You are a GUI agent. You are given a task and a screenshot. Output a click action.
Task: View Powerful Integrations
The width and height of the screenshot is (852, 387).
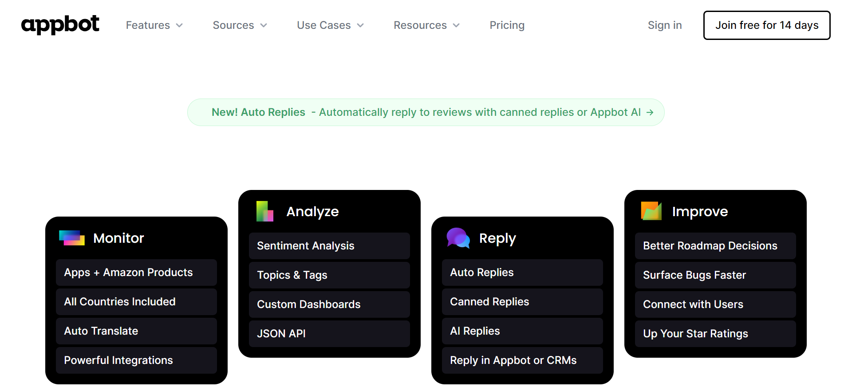(x=136, y=360)
